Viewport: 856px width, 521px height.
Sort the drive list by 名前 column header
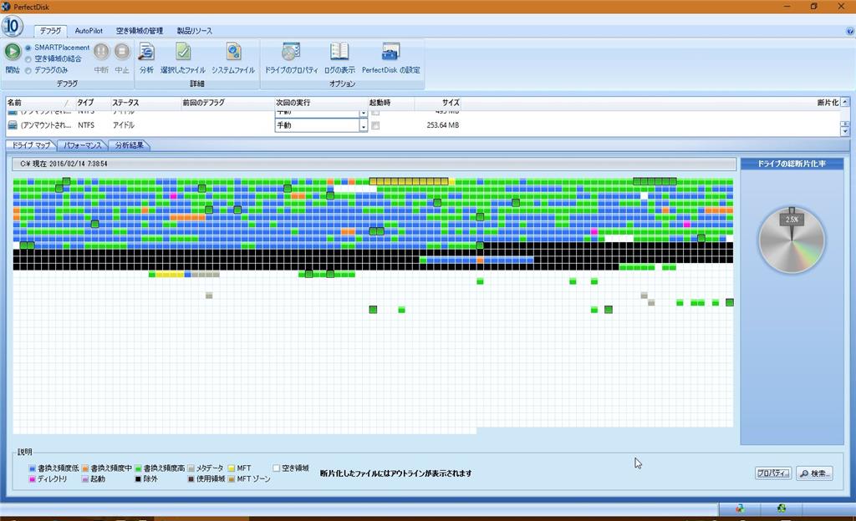[x=39, y=103]
